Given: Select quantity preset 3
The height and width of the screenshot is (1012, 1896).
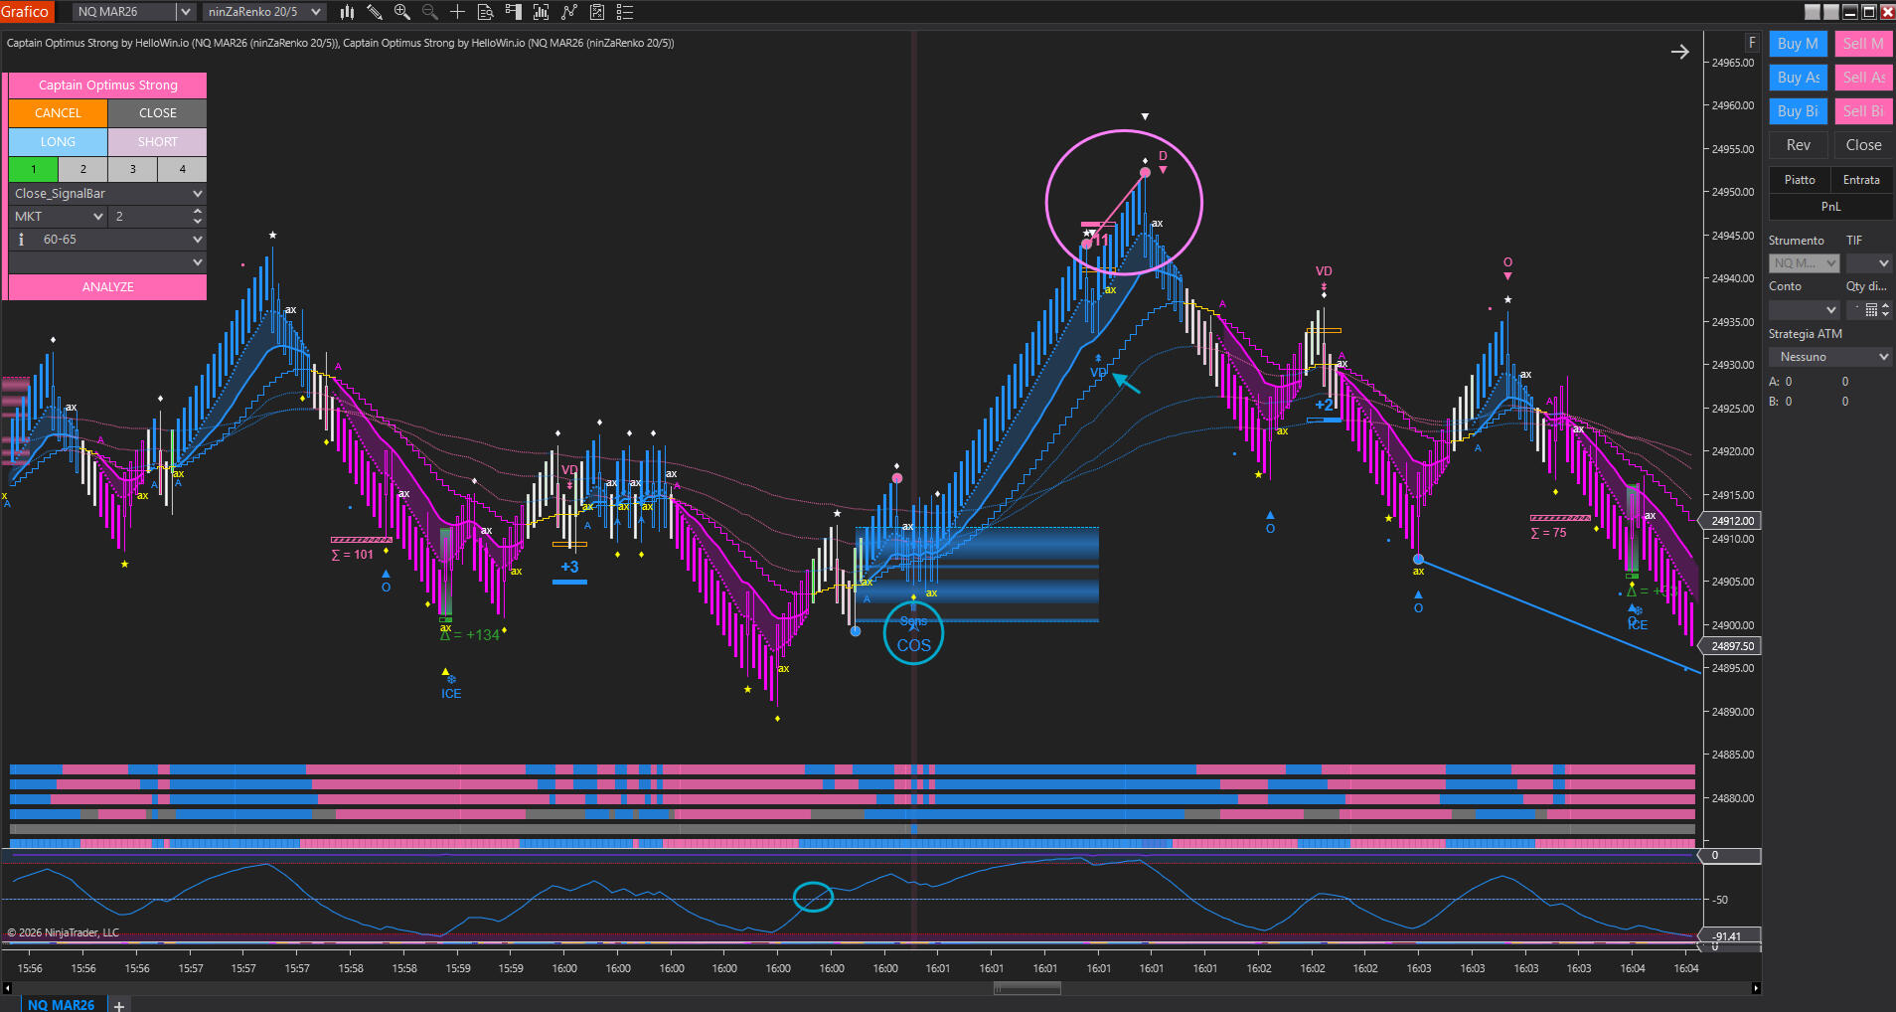Looking at the screenshot, I should point(132,169).
